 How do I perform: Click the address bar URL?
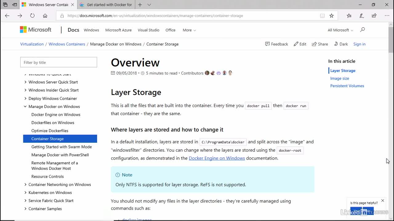point(155,16)
